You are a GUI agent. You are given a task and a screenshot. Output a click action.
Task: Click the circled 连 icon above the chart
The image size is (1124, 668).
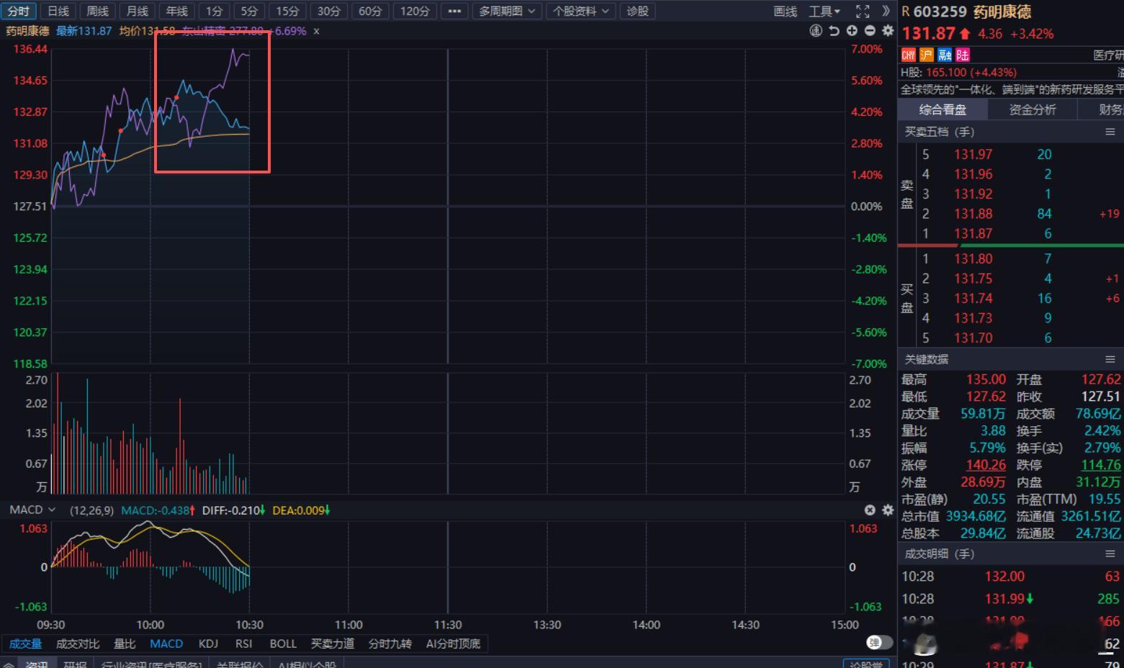[x=816, y=31]
